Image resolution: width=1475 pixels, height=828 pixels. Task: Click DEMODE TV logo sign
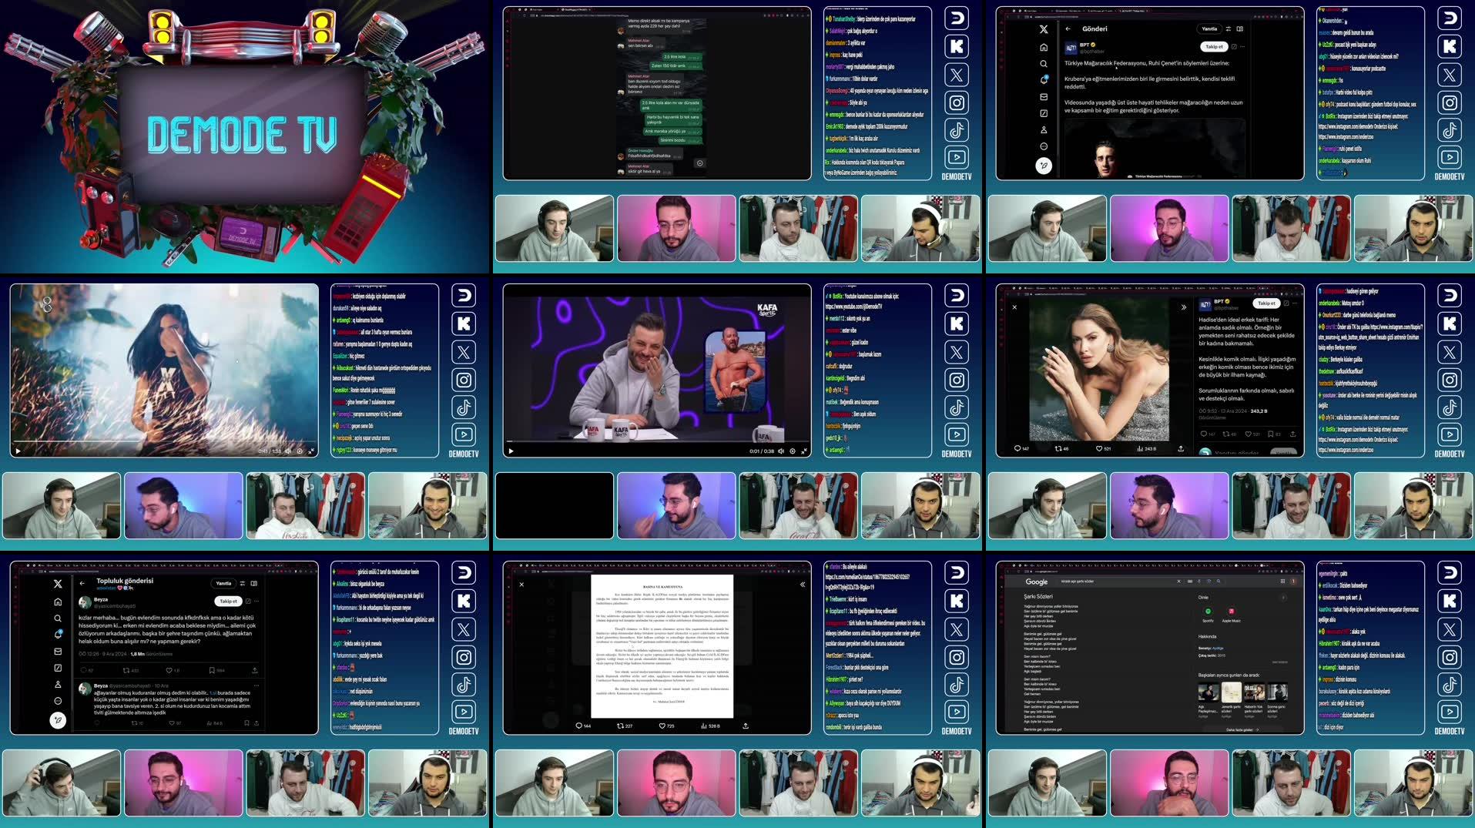pos(242,135)
